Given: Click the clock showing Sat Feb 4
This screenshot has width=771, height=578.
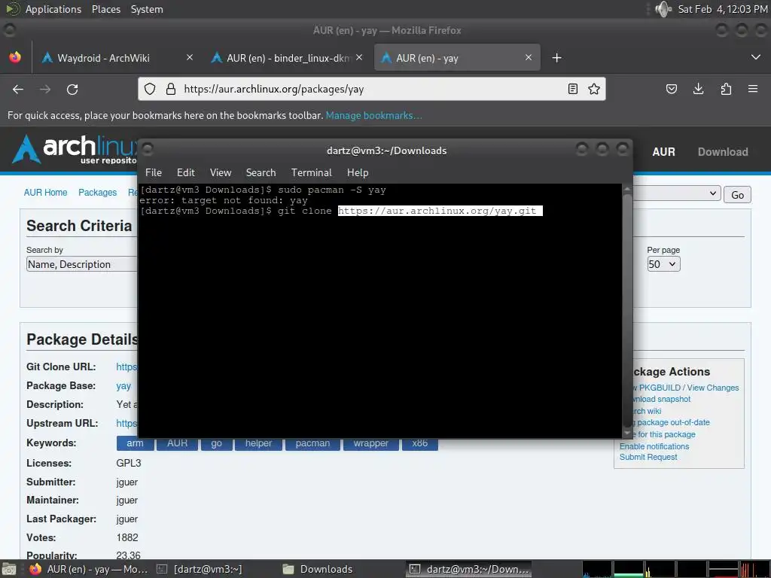Looking at the screenshot, I should 723,9.
